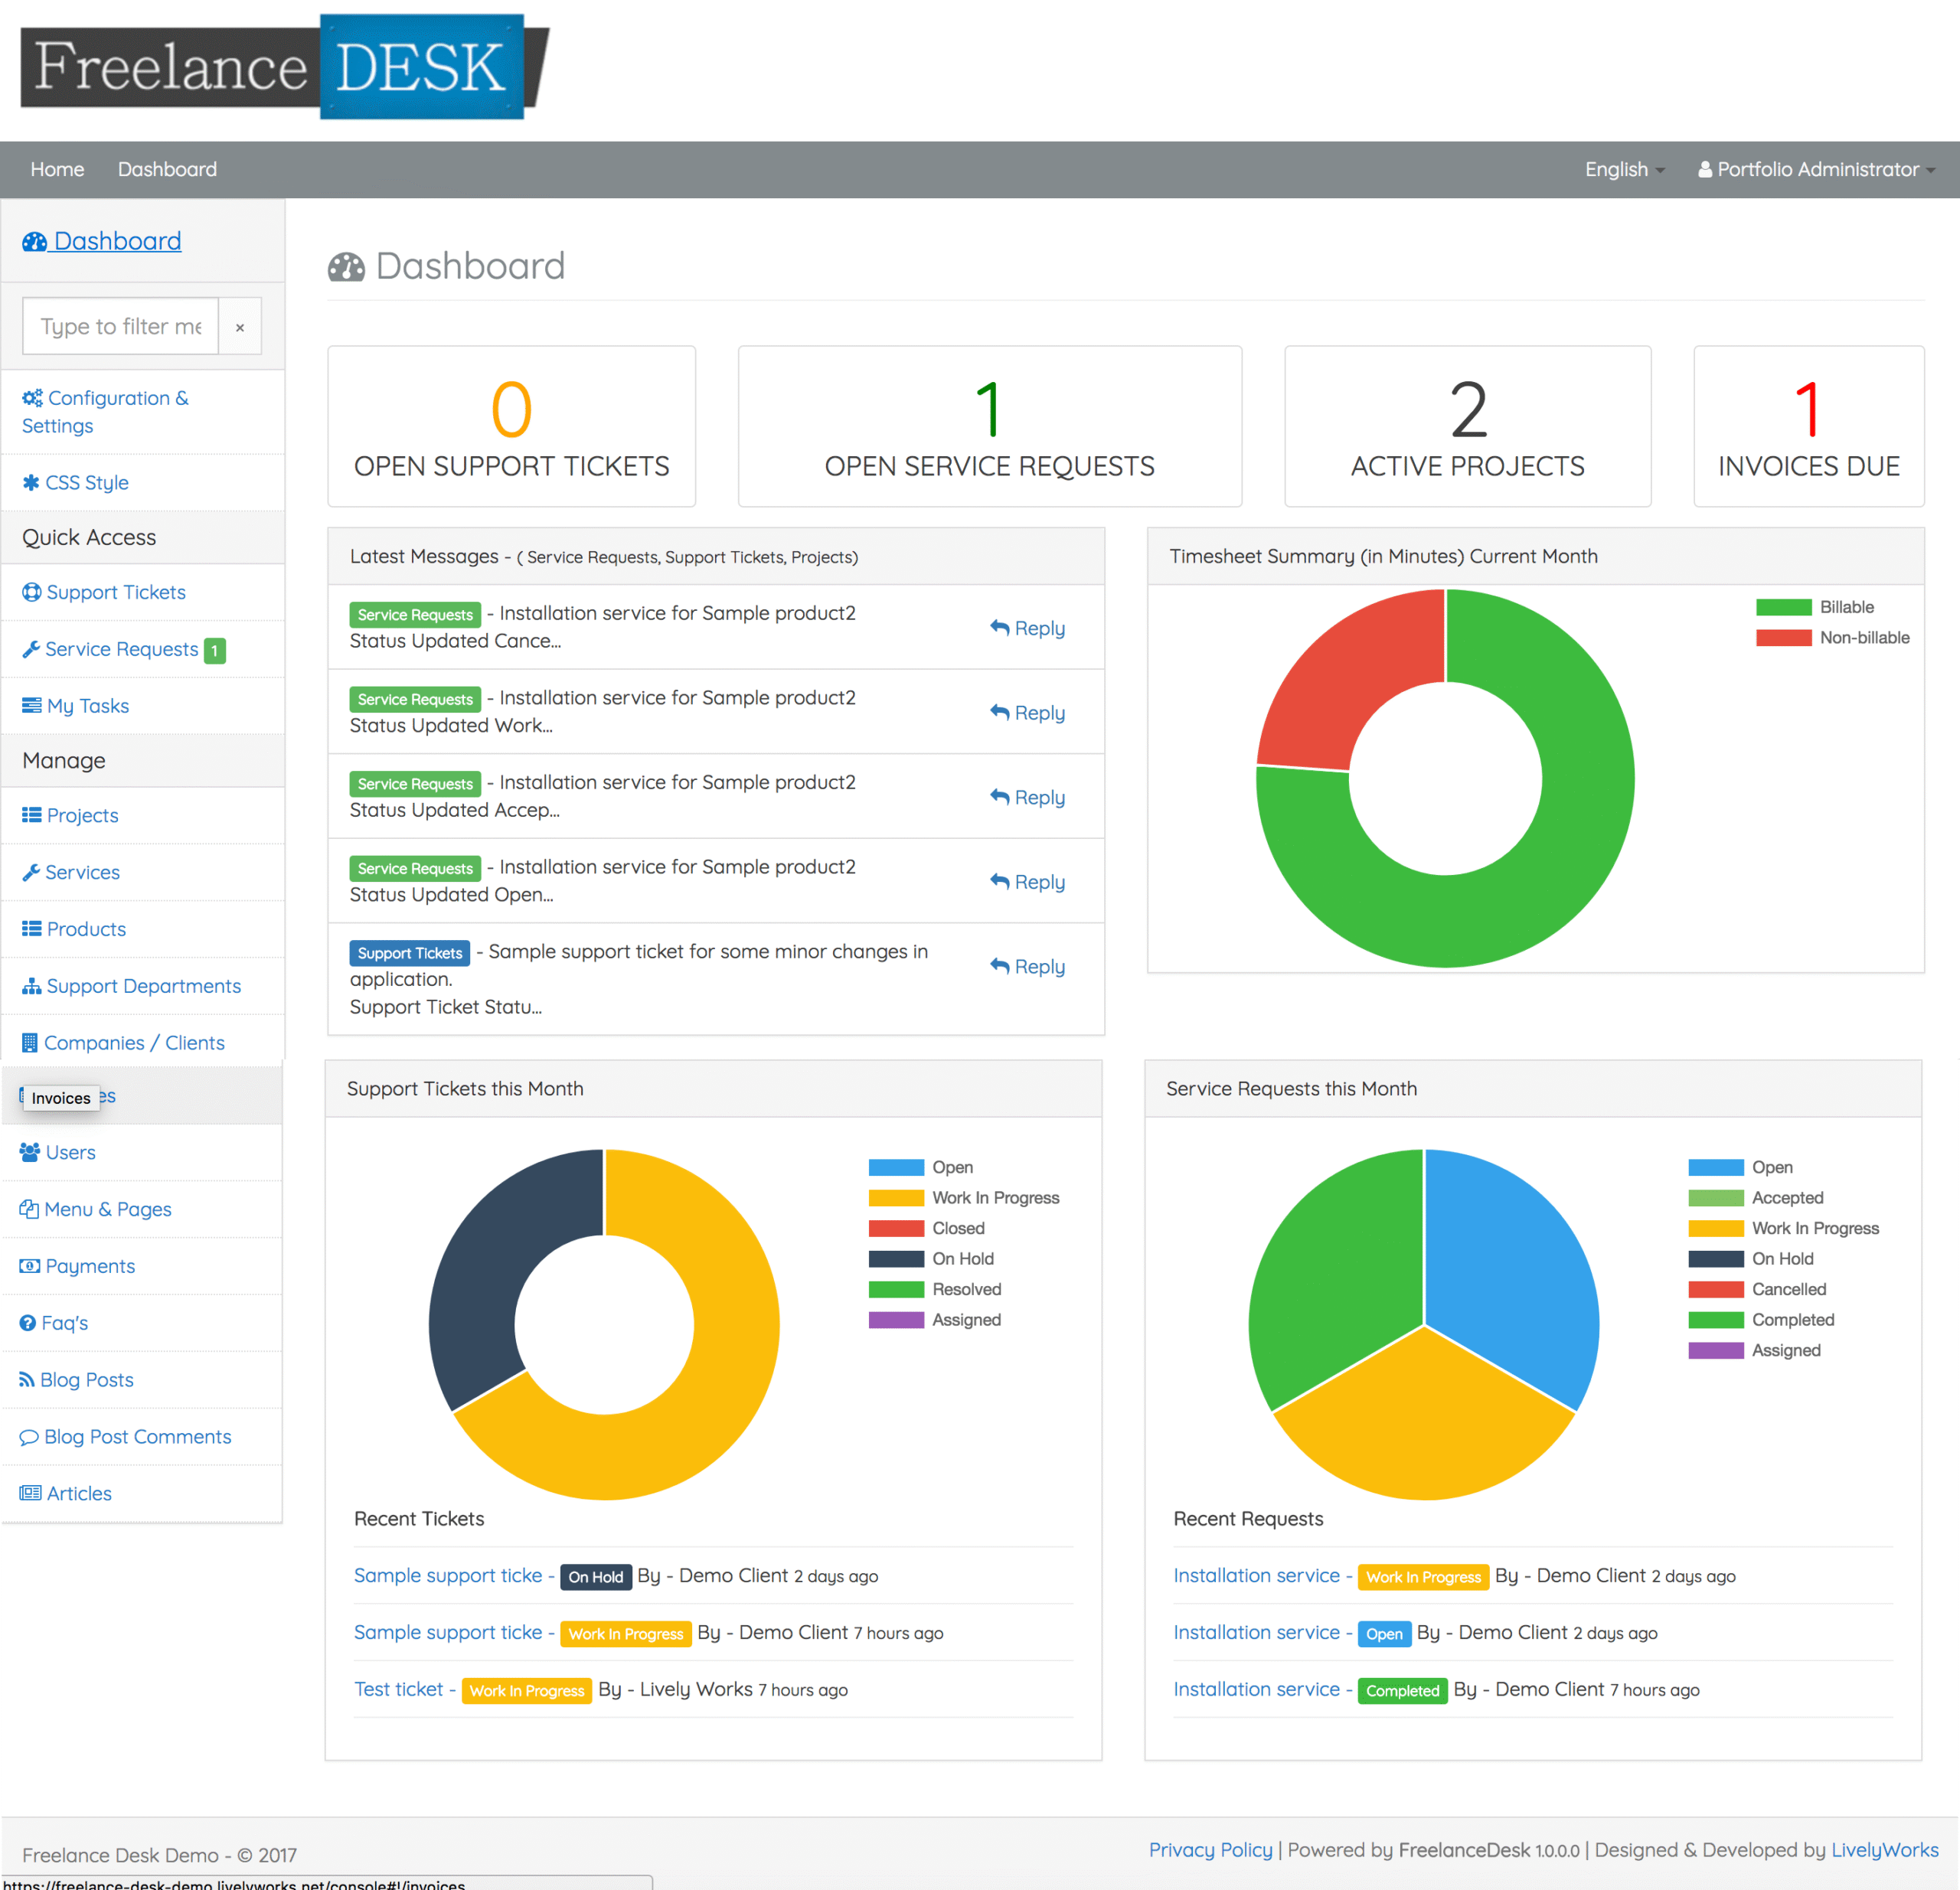This screenshot has height=1890, width=1960.
Task: Click inside the sidebar filter input
Action: coord(120,326)
